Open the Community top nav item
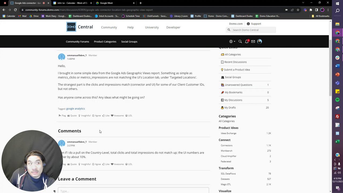Viewport: 343px width, 193px height. tap(109, 27)
